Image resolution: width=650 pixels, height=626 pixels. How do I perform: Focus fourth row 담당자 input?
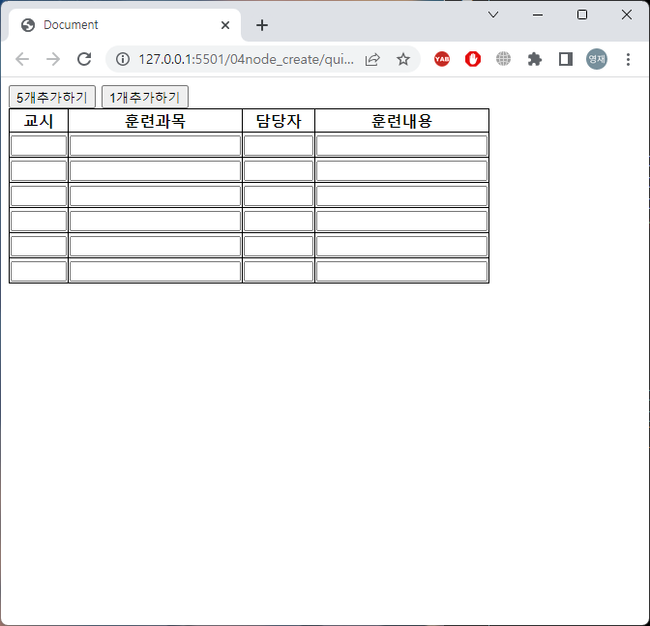[x=279, y=221]
